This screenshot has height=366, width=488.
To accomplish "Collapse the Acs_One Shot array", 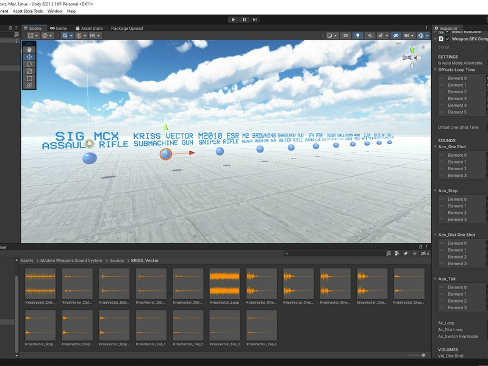I will click(436, 146).
